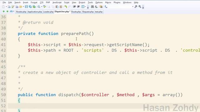This screenshot has width=200, height=112.
Task: Save the file with the floppy icon
Action: pyautogui.click(x=26, y=7)
